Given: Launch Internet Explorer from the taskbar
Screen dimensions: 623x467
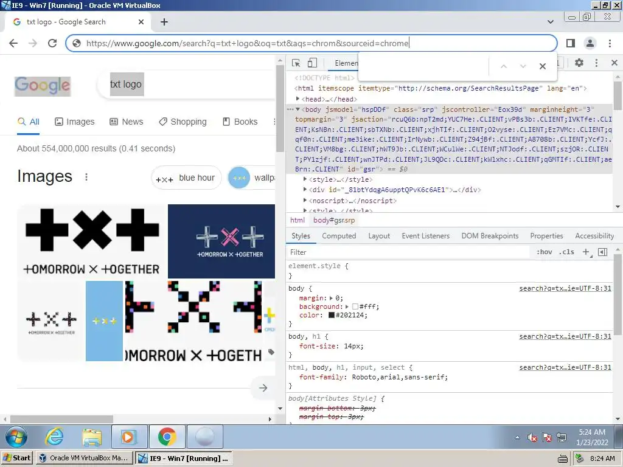Looking at the screenshot, I should 54,437.
